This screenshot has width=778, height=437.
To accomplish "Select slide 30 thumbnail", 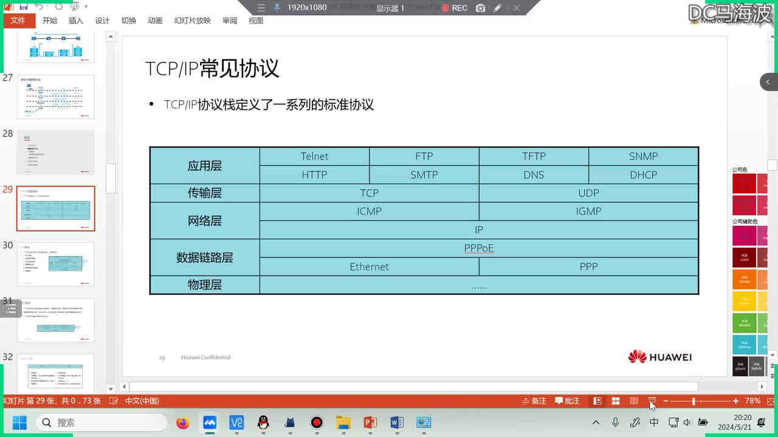I will 56,264.
